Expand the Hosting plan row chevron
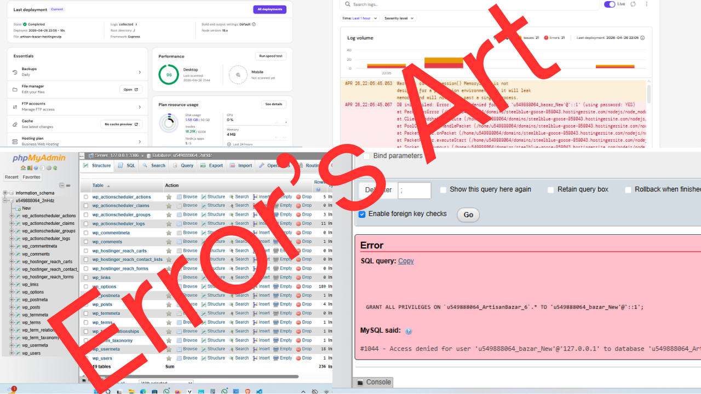 (x=140, y=142)
